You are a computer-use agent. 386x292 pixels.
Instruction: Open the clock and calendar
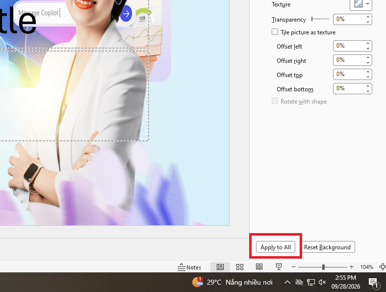coord(345,282)
